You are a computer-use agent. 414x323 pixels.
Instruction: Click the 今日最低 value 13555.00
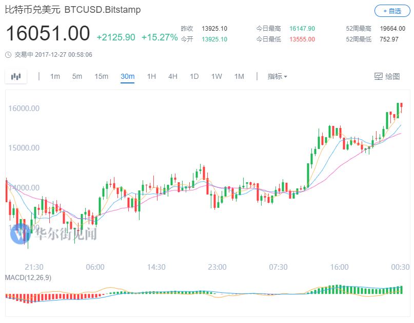(302, 39)
